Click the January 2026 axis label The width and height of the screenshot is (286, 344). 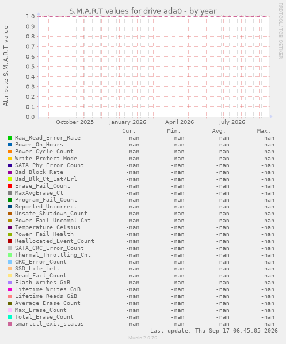(x=128, y=122)
